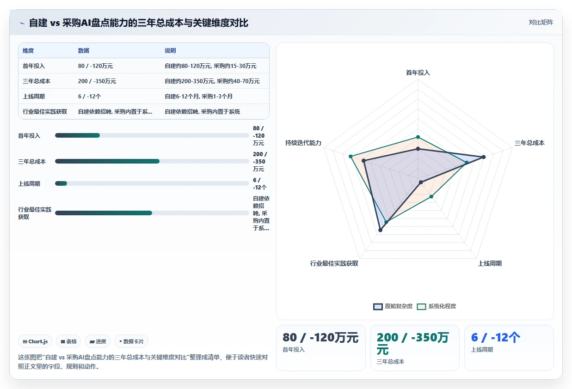
Task: Click the 上线周期 progress bar
Action: coord(152,183)
